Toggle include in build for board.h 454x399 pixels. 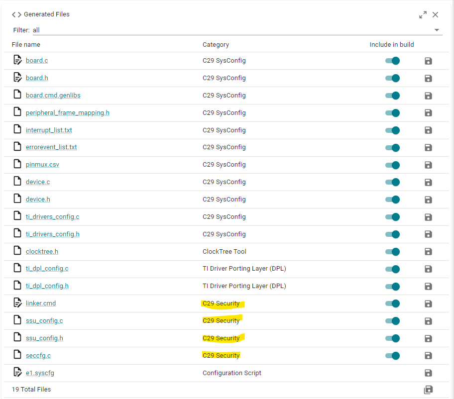click(x=392, y=78)
